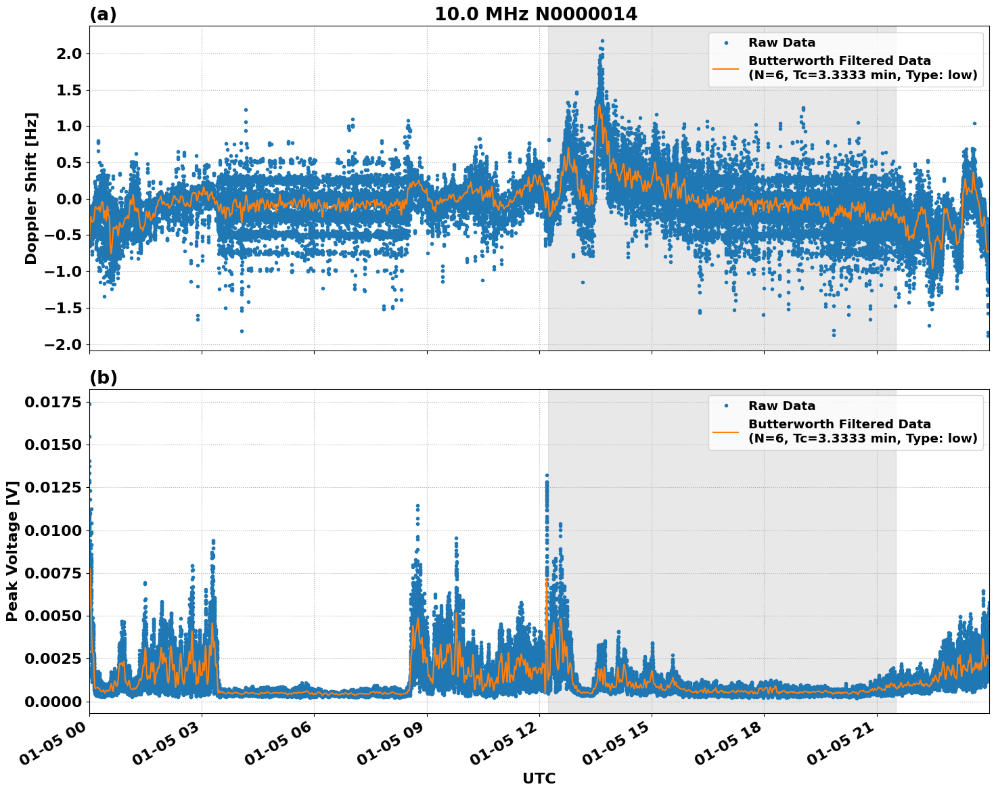Click the '0.0175' voltage tick label
This screenshot has width=996, height=793.
click(53, 403)
